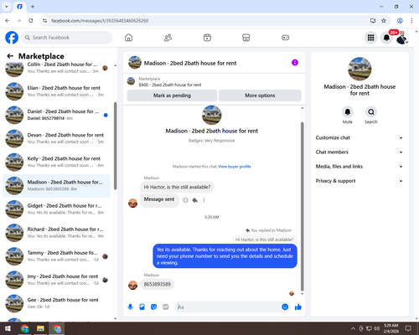
Task: Open Gee conversation
Action: tap(56, 303)
